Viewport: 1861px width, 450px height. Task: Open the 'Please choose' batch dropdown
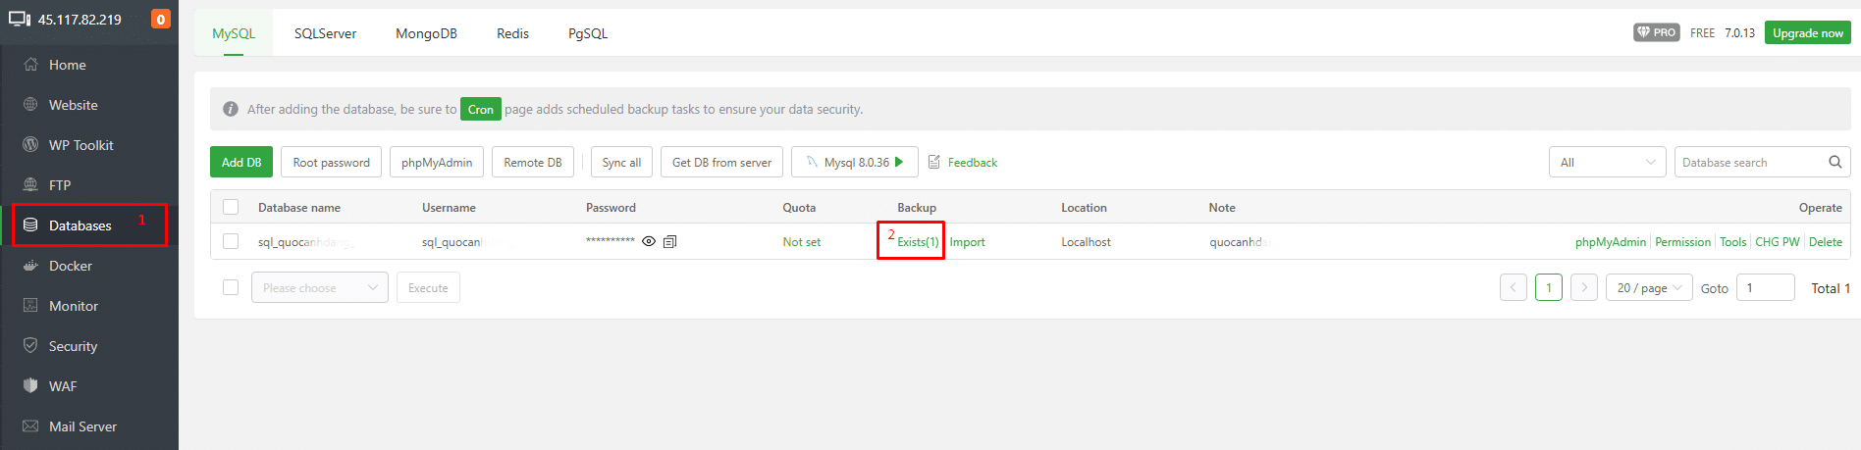pos(319,287)
